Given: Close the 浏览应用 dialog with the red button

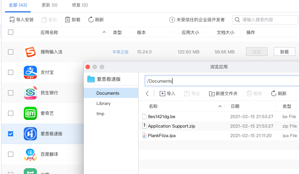Looking at the screenshot, I should pyautogui.click(x=88, y=67).
